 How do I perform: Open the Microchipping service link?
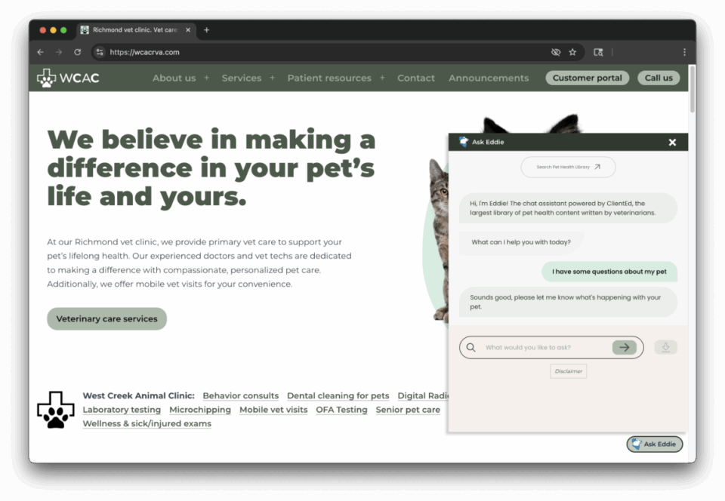point(200,410)
